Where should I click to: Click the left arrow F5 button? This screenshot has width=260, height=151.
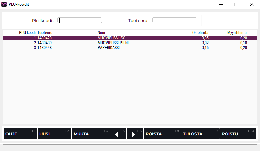click(x=118, y=134)
